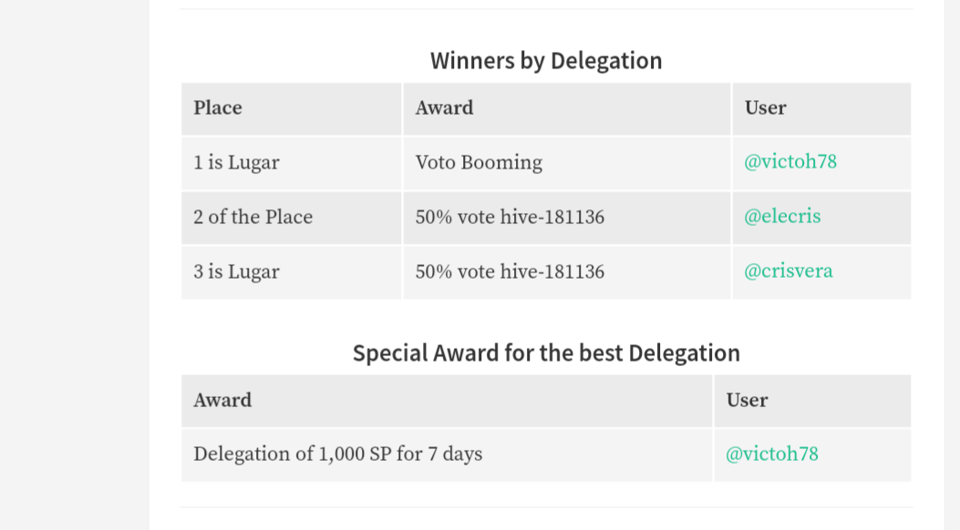
Task: Click 50% vote hive-181136 in third-place row
Action: pos(567,272)
